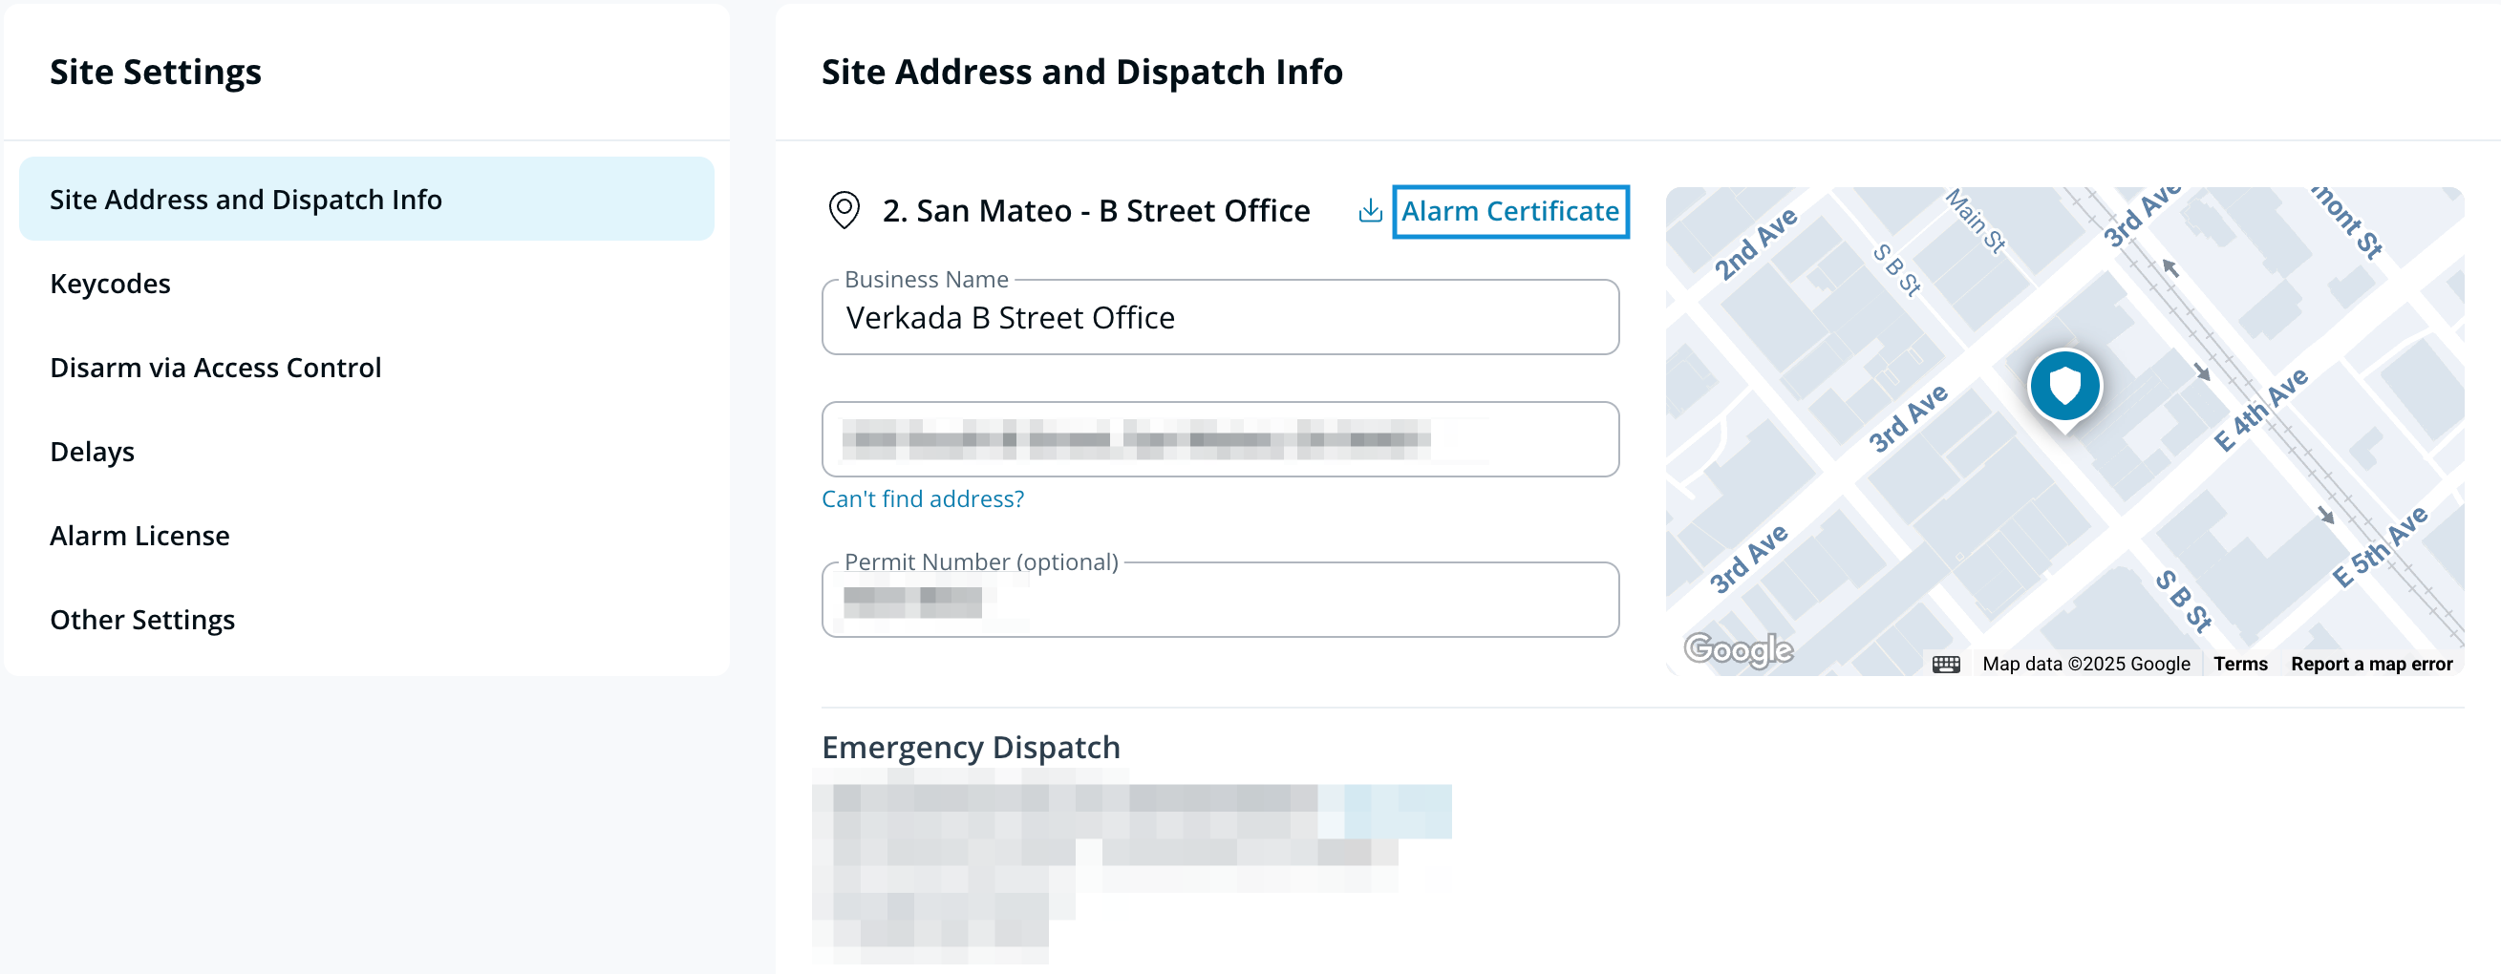Screen dimensions: 2501x974
Task: Click "Report a map error"
Action: pyautogui.click(x=2371, y=665)
